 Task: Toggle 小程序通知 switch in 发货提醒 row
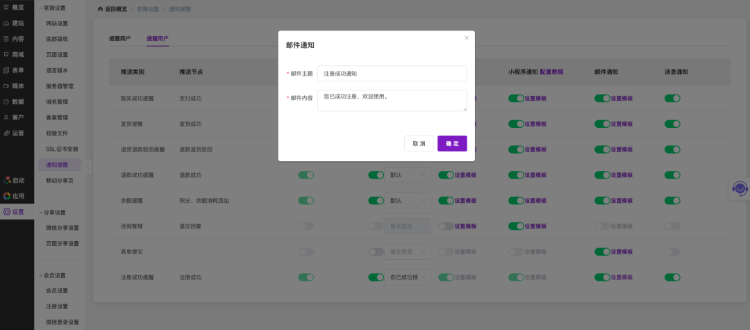[515, 124]
